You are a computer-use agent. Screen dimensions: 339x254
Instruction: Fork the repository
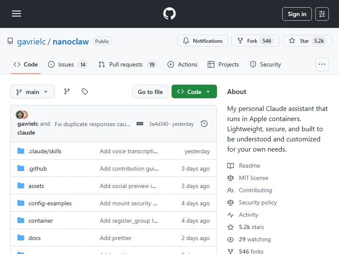(x=252, y=41)
